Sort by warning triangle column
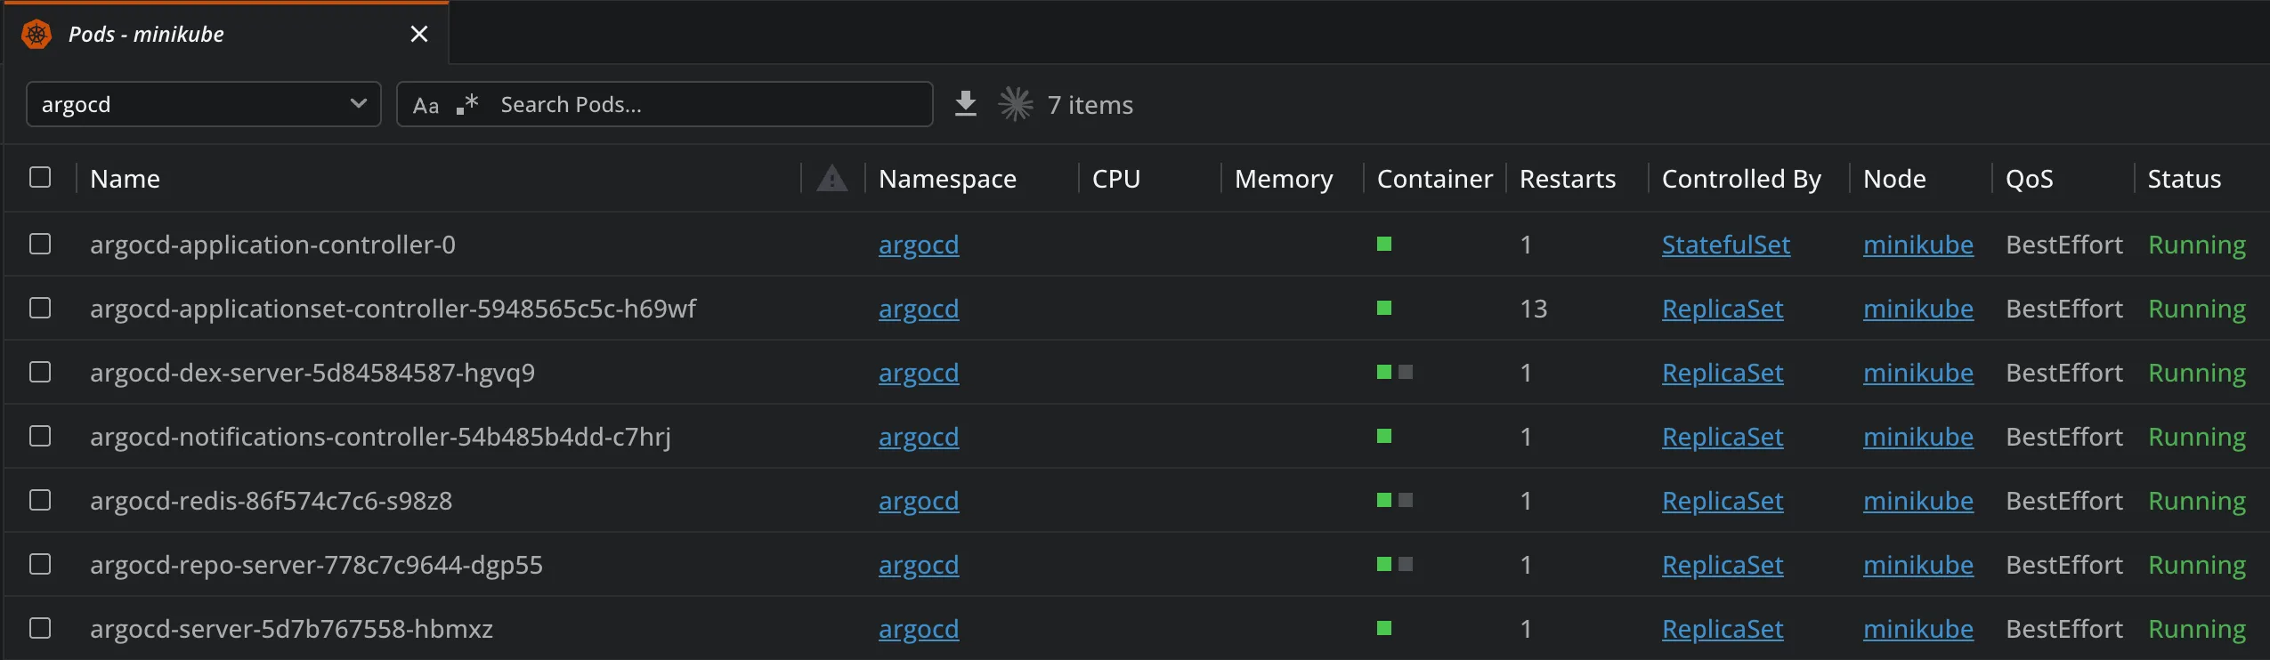 coord(832,178)
